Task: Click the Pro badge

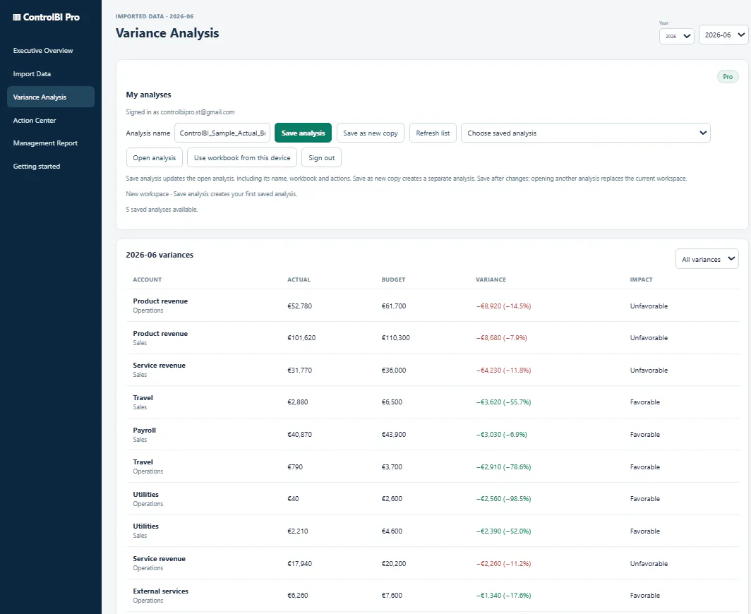Action: [x=728, y=77]
